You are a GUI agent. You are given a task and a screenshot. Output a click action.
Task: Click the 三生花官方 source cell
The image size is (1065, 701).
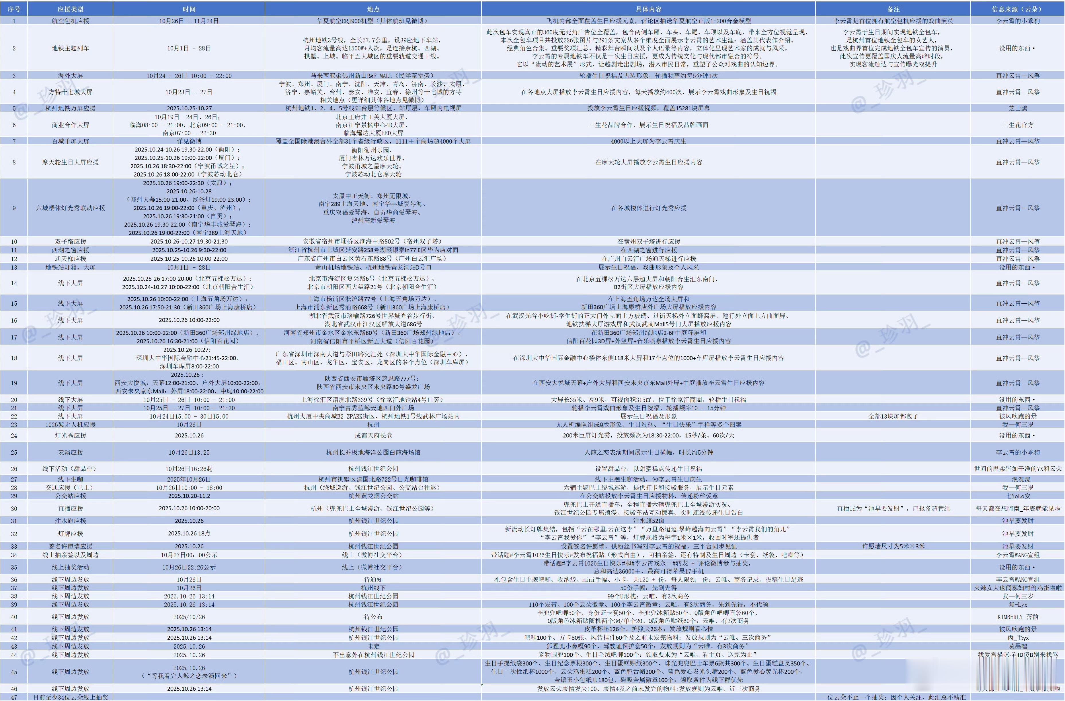click(x=1018, y=125)
